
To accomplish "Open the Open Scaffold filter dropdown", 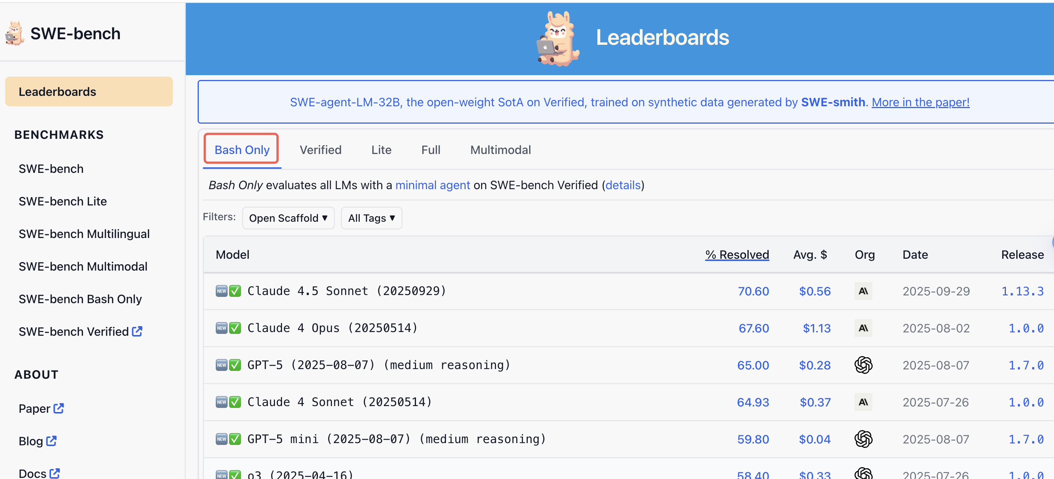I will click(x=288, y=218).
